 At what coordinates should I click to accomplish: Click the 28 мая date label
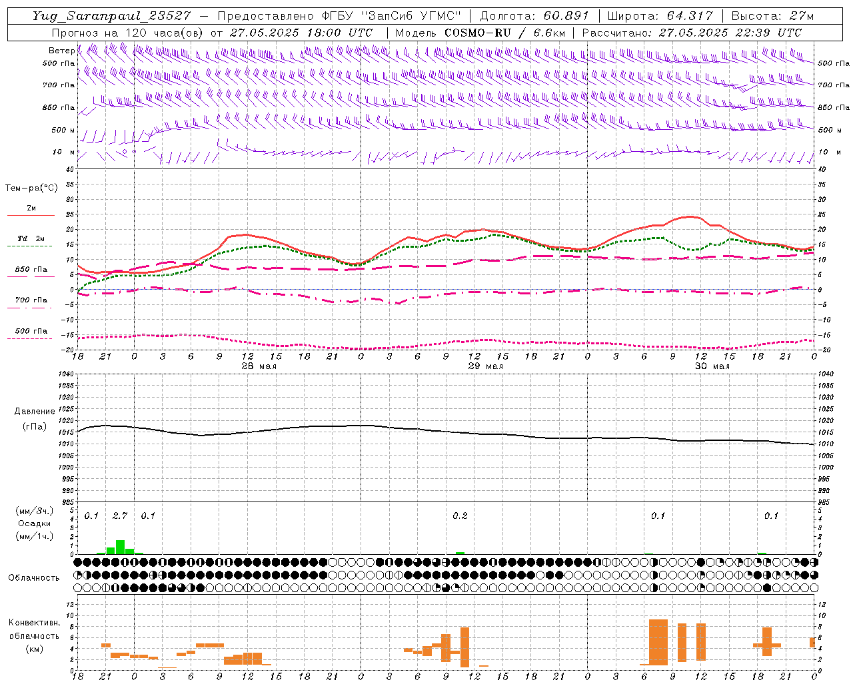(259, 366)
